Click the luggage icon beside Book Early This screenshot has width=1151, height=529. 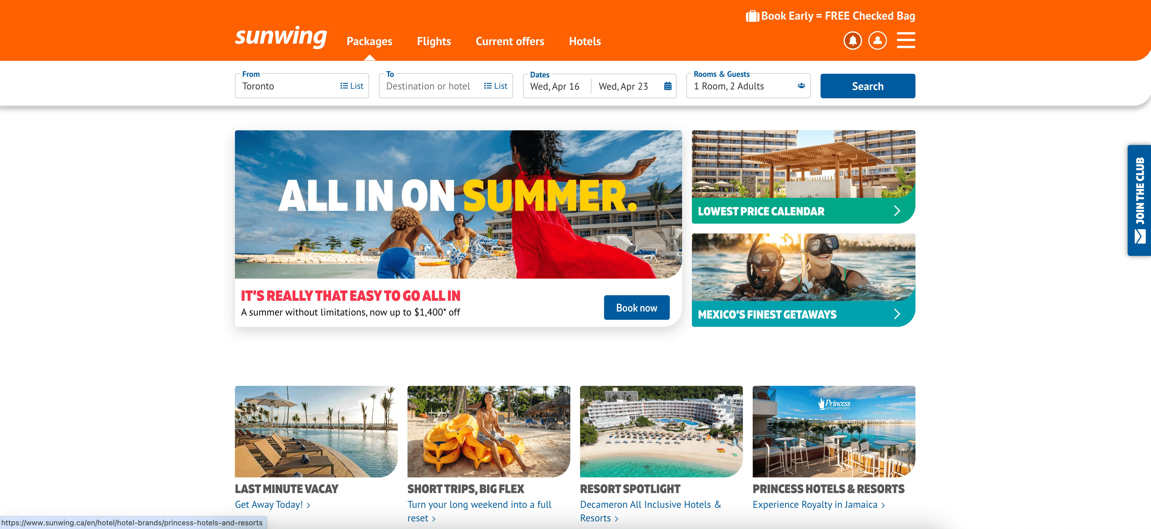pos(752,17)
